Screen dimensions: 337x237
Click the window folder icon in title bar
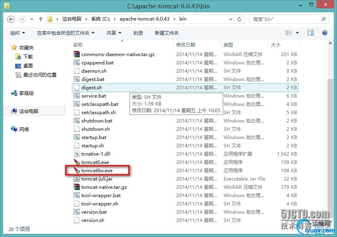[x=7, y=6]
